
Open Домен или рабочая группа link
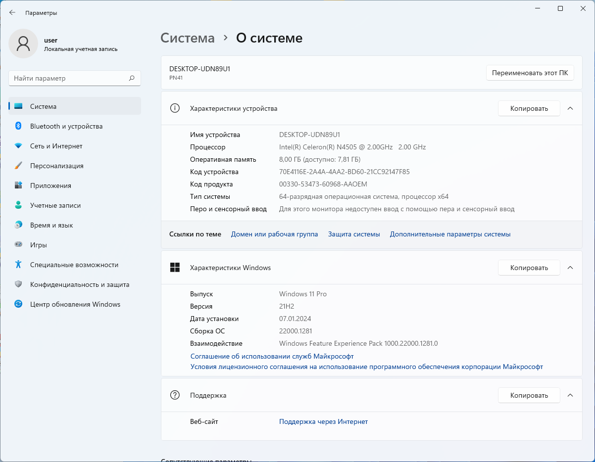pos(274,234)
